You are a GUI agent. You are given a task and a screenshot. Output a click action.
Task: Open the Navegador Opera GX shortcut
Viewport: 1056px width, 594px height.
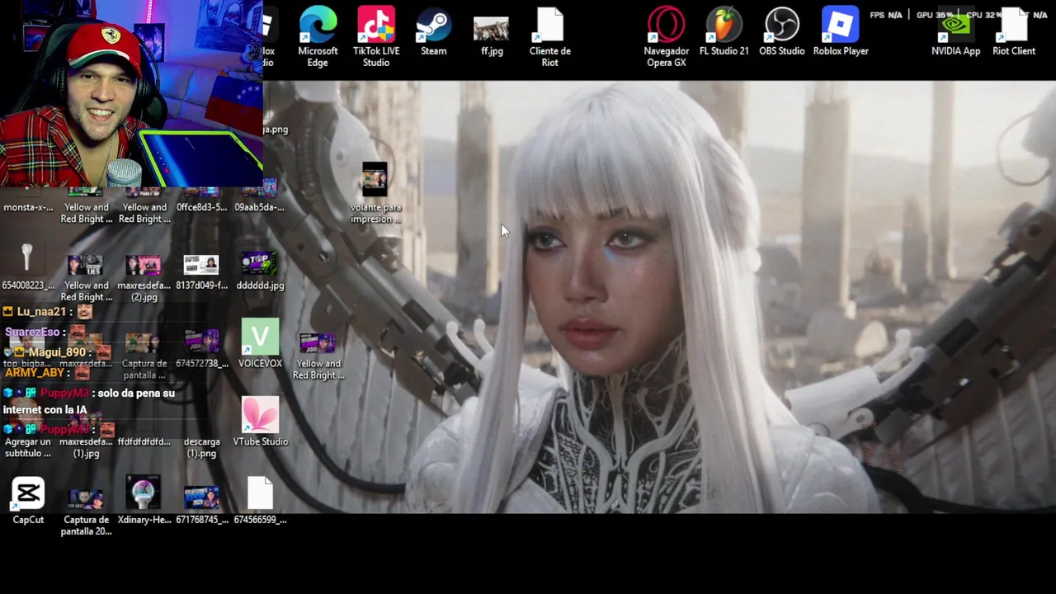[x=666, y=37]
